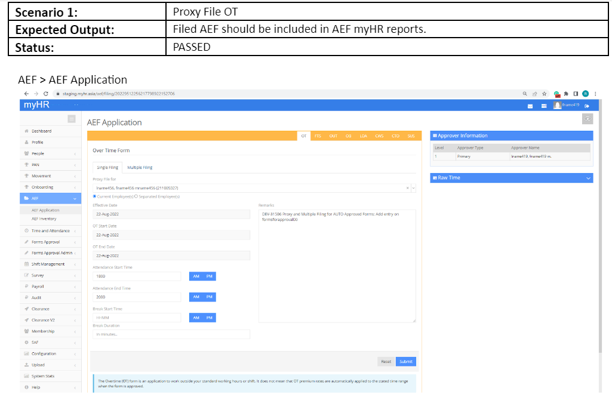Expand the Shift Management menu
Image resolution: width=612 pixels, height=397 pixels.
tap(51, 264)
